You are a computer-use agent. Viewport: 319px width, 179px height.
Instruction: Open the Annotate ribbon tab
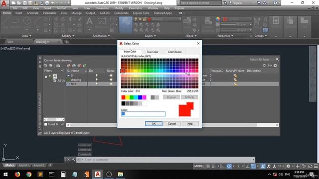click(x=32, y=13)
